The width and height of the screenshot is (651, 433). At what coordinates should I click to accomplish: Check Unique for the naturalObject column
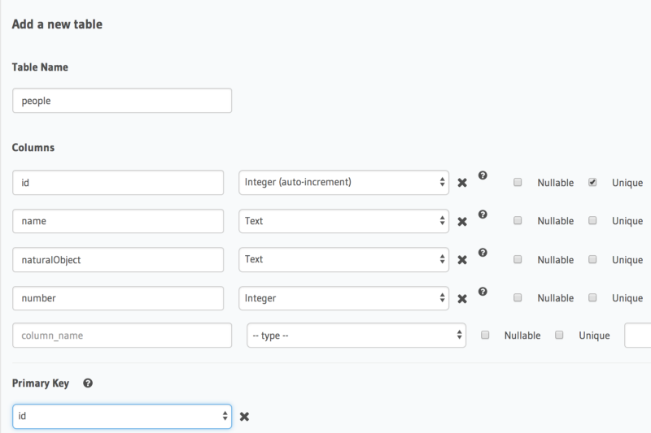(592, 259)
